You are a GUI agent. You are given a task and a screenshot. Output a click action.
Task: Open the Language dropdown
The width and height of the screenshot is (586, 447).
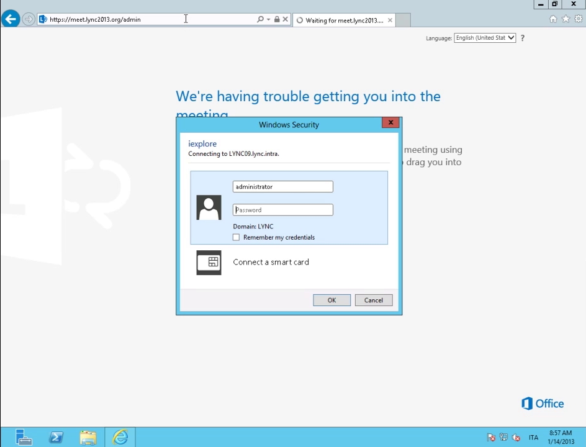(x=485, y=38)
